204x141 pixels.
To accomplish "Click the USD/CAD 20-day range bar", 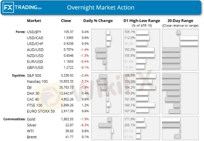I will pyautogui.click(x=189, y=38).
